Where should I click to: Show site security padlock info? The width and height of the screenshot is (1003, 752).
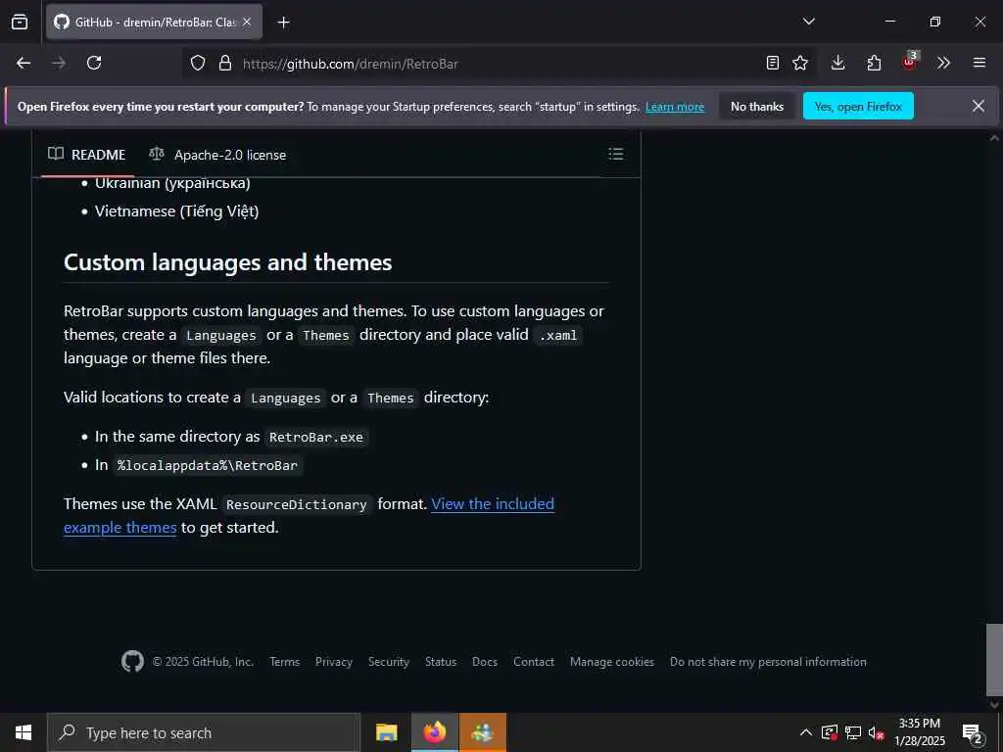[x=225, y=64]
